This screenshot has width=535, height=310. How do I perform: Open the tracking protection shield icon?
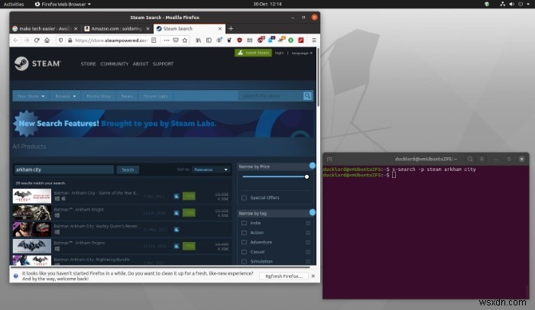[60, 40]
